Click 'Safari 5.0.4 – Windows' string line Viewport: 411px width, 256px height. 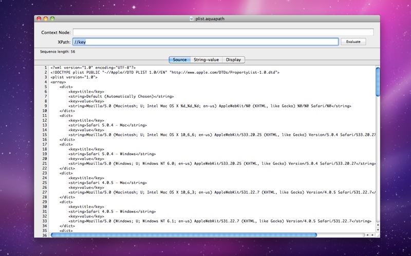(112, 154)
